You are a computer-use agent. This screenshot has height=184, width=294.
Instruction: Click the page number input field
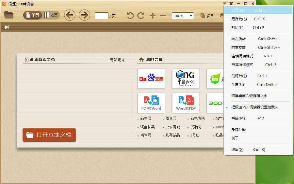(101, 16)
